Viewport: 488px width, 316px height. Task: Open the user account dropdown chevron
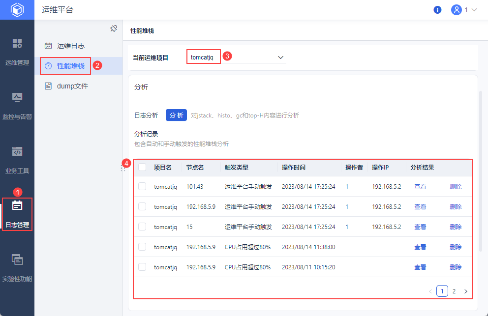(x=474, y=10)
